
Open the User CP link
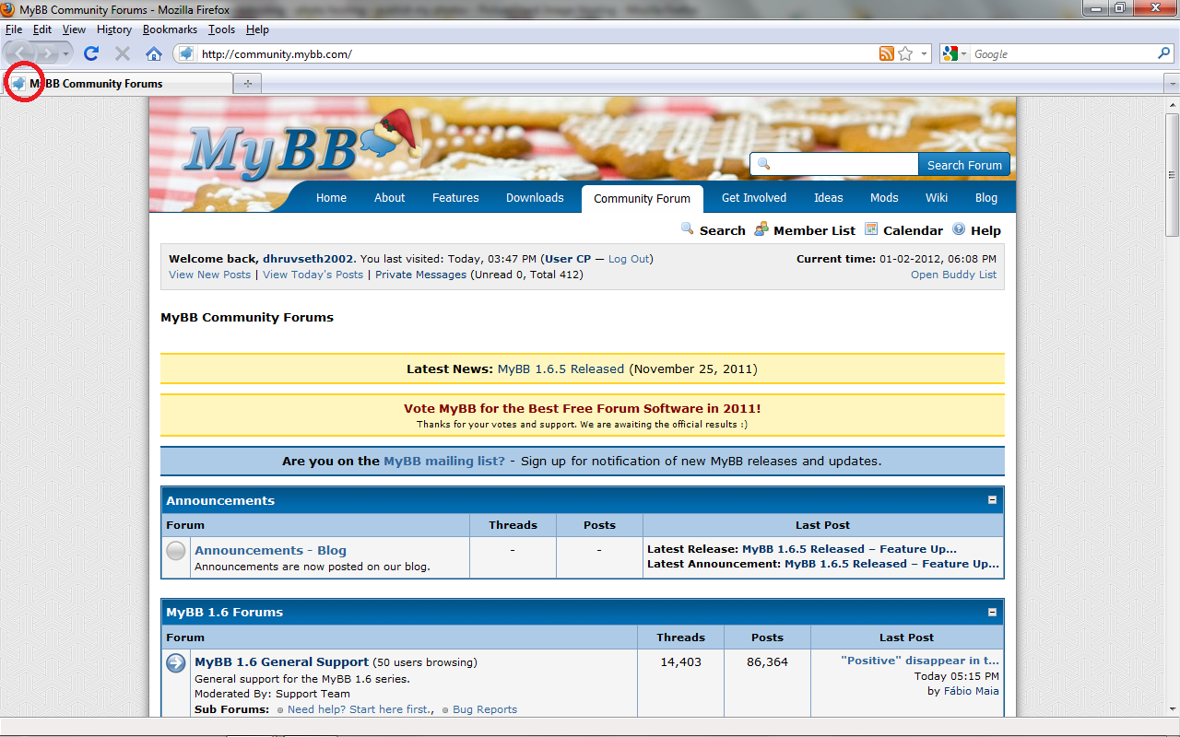pyautogui.click(x=567, y=259)
